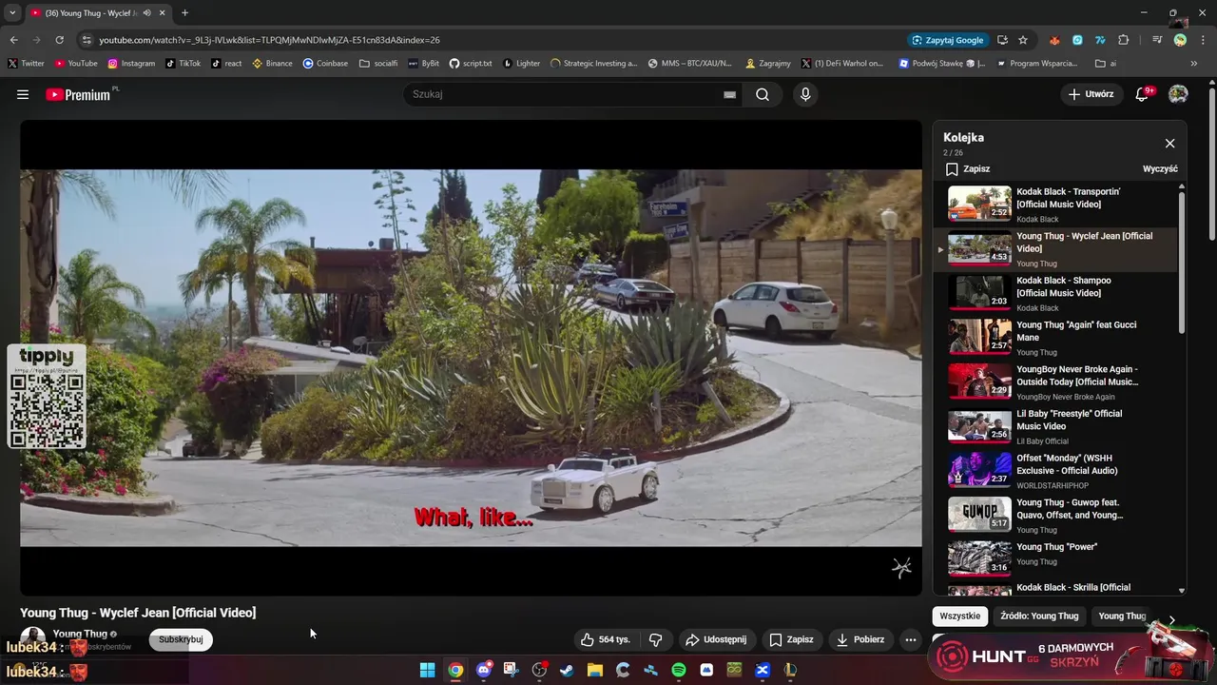Open the account avatar menu on YouTube
This screenshot has width=1217, height=685.
coord(1178,94)
